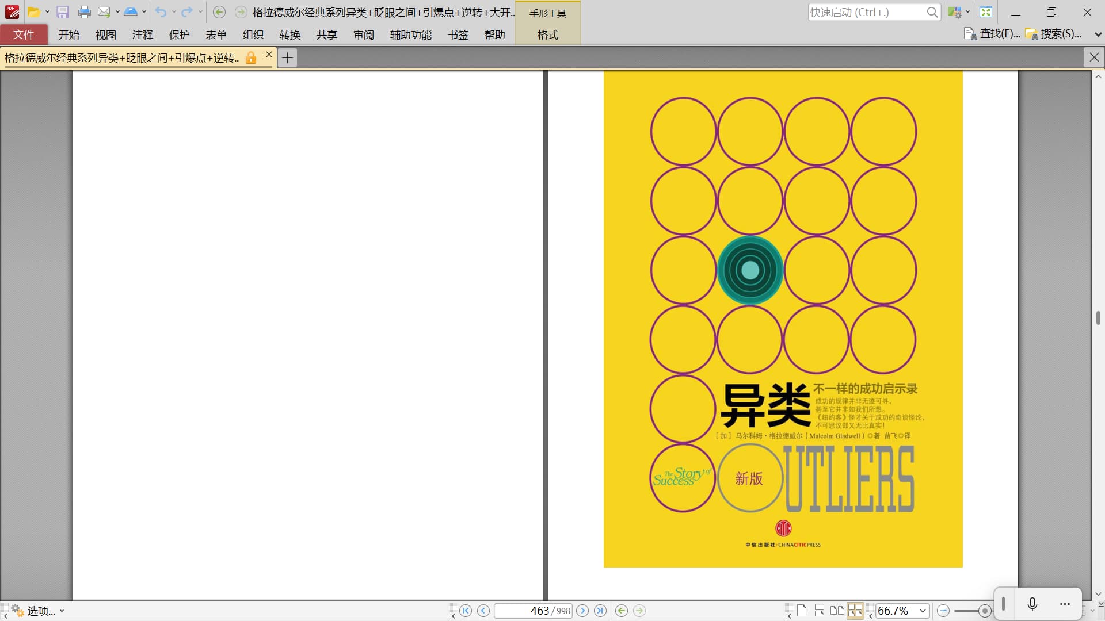Click the Save floppy disk icon

[x=63, y=12]
